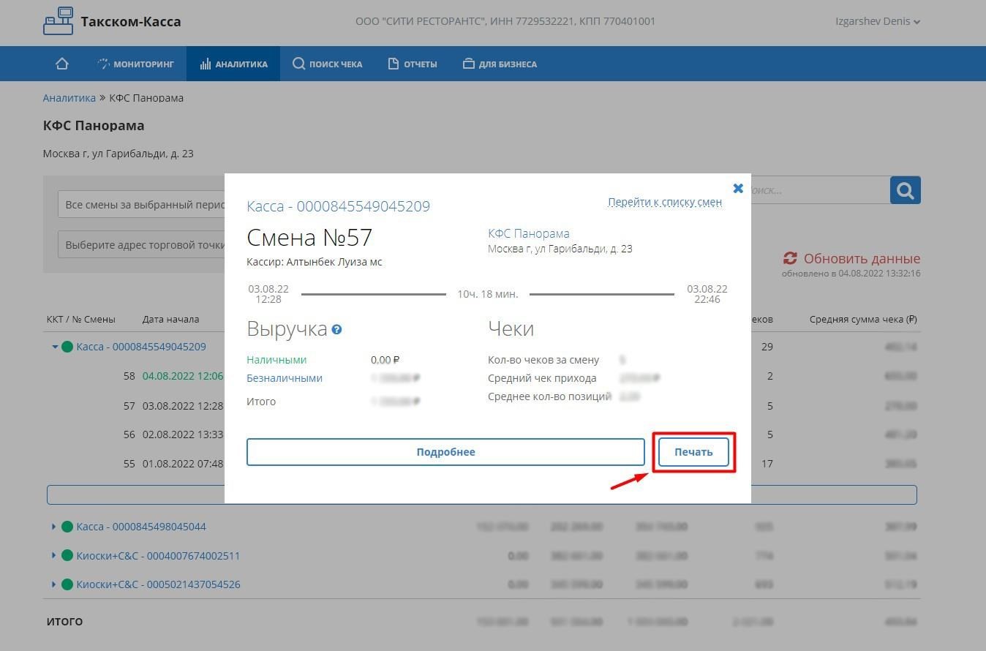The height and width of the screenshot is (651, 986).
Task: Click the Обновить данные refresh icon
Action: 790,258
